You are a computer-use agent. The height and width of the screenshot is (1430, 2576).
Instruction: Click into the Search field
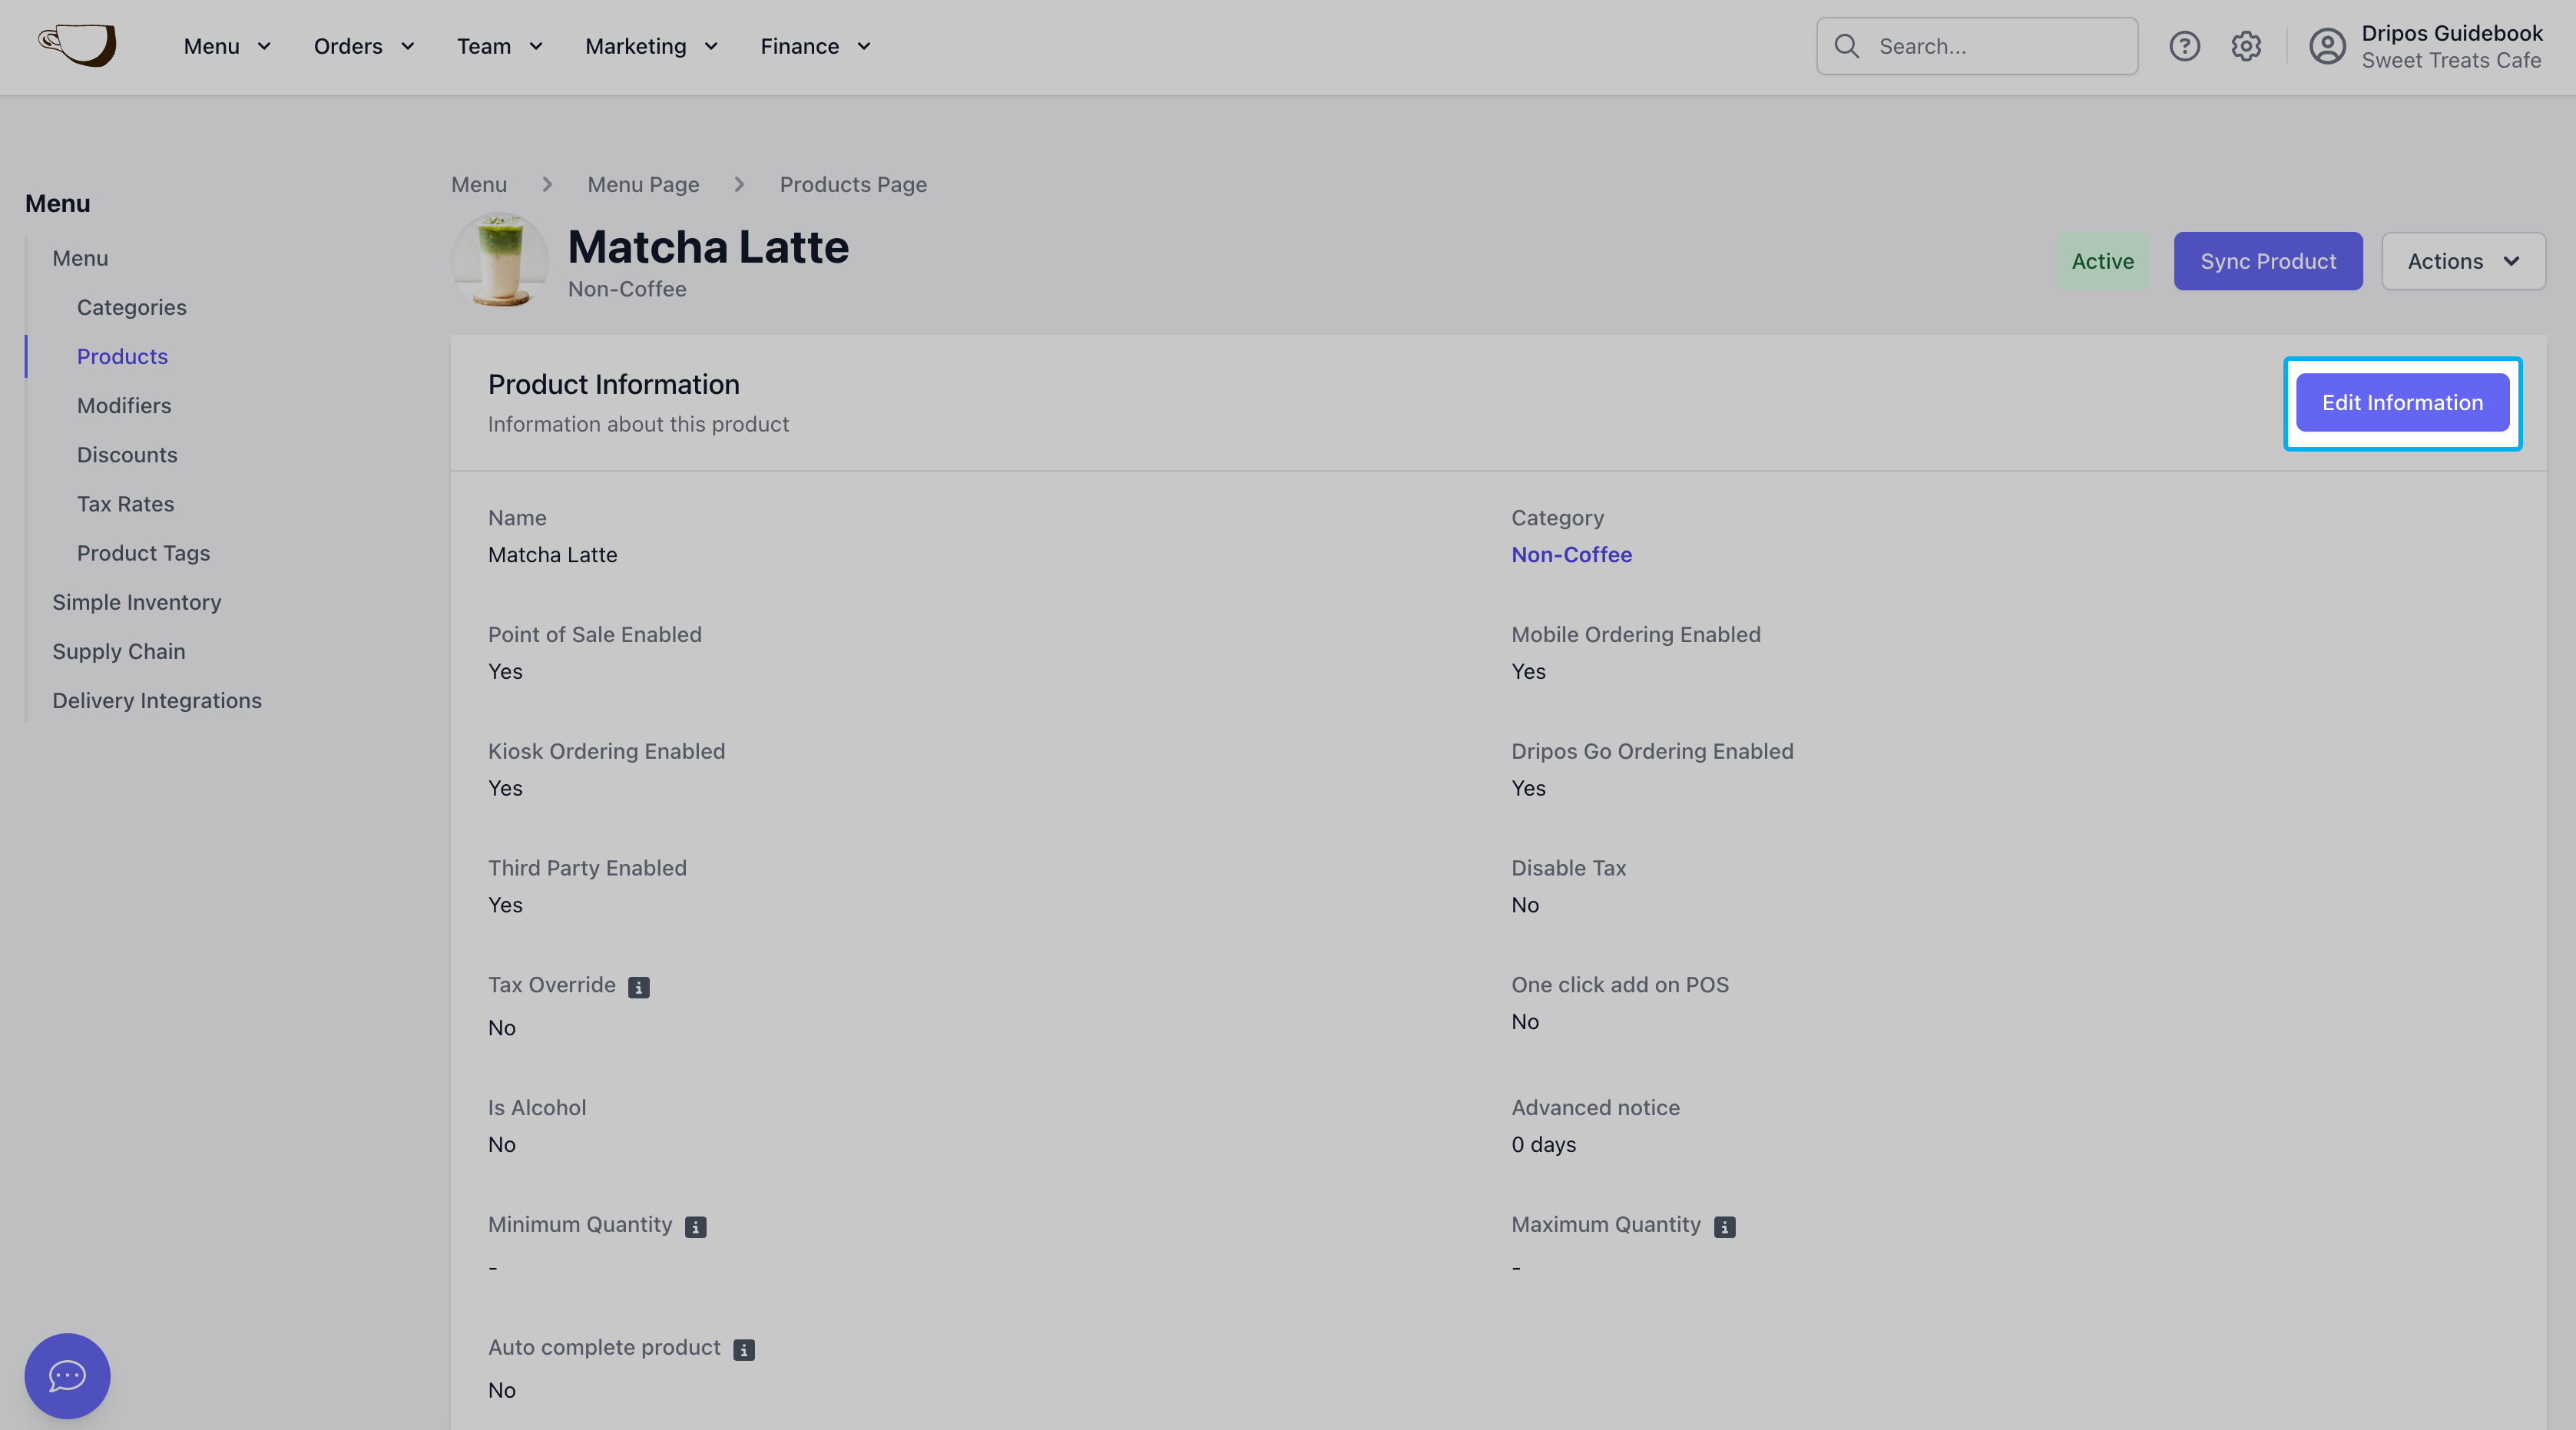(1977, 46)
